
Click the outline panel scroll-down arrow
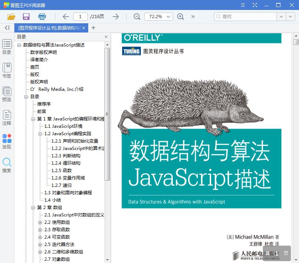pos(107,260)
